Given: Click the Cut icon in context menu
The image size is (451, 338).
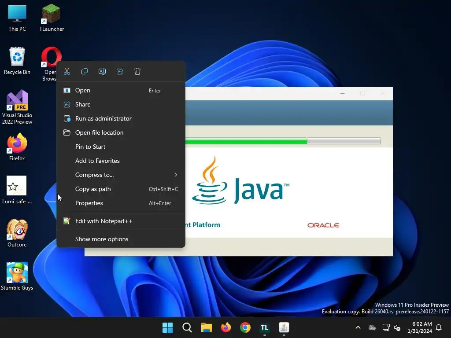Looking at the screenshot, I should pos(67,71).
